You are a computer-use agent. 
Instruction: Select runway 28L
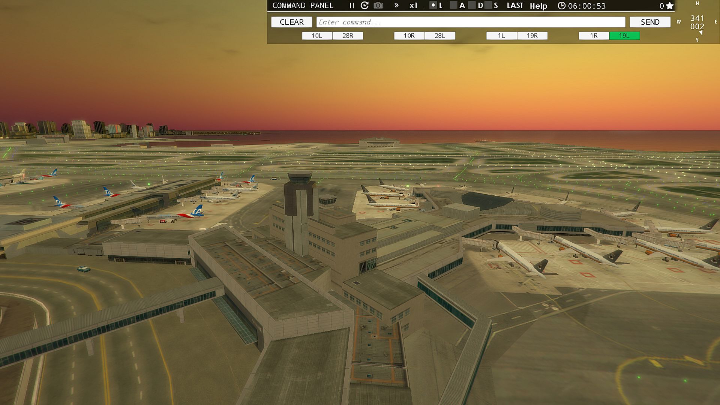pyautogui.click(x=440, y=36)
